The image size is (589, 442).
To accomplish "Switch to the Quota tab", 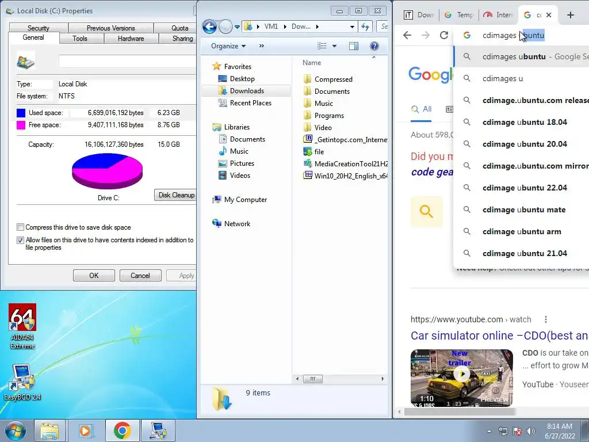I will pos(175,28).
